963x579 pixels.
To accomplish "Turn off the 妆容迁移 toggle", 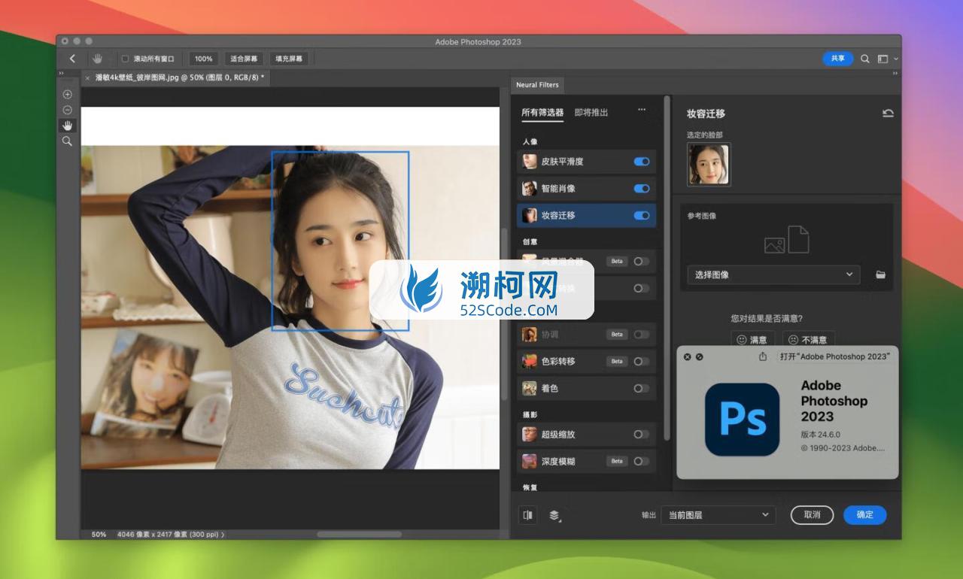I will coord(642,215).
